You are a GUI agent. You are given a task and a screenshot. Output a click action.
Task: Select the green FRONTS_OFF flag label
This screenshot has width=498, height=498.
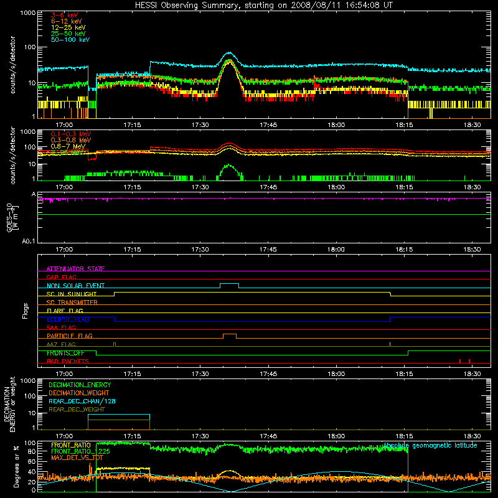point(65,353)
